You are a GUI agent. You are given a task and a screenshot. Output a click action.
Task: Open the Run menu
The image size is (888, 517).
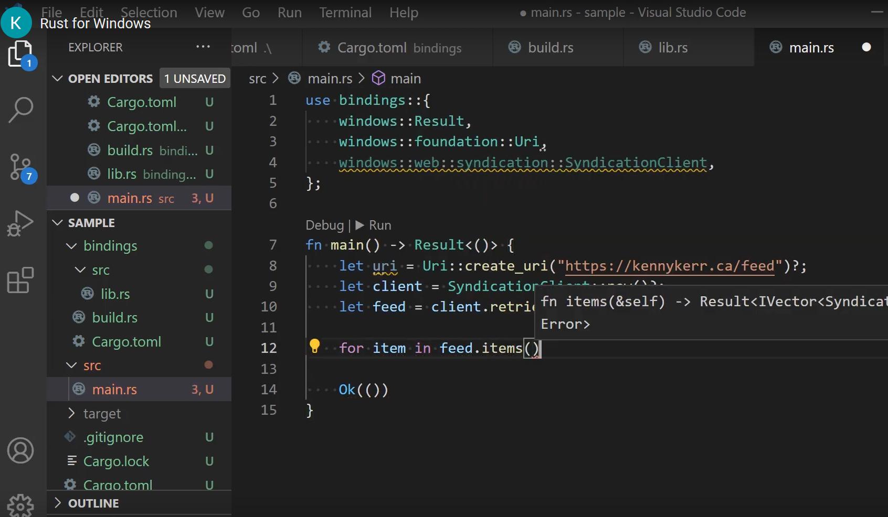(290, 12)
